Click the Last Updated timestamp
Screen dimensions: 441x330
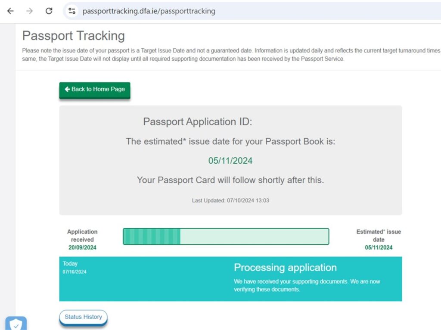pyautogui.click(x=230, y=200)
